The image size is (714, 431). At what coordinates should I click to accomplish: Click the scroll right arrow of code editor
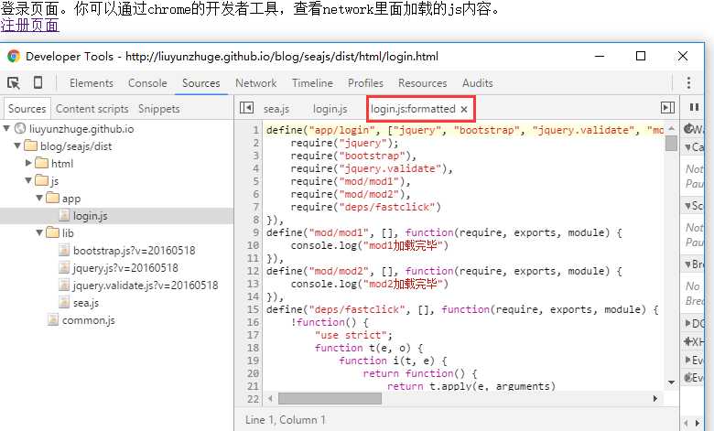pyautogui.click(x=654, y=399)
